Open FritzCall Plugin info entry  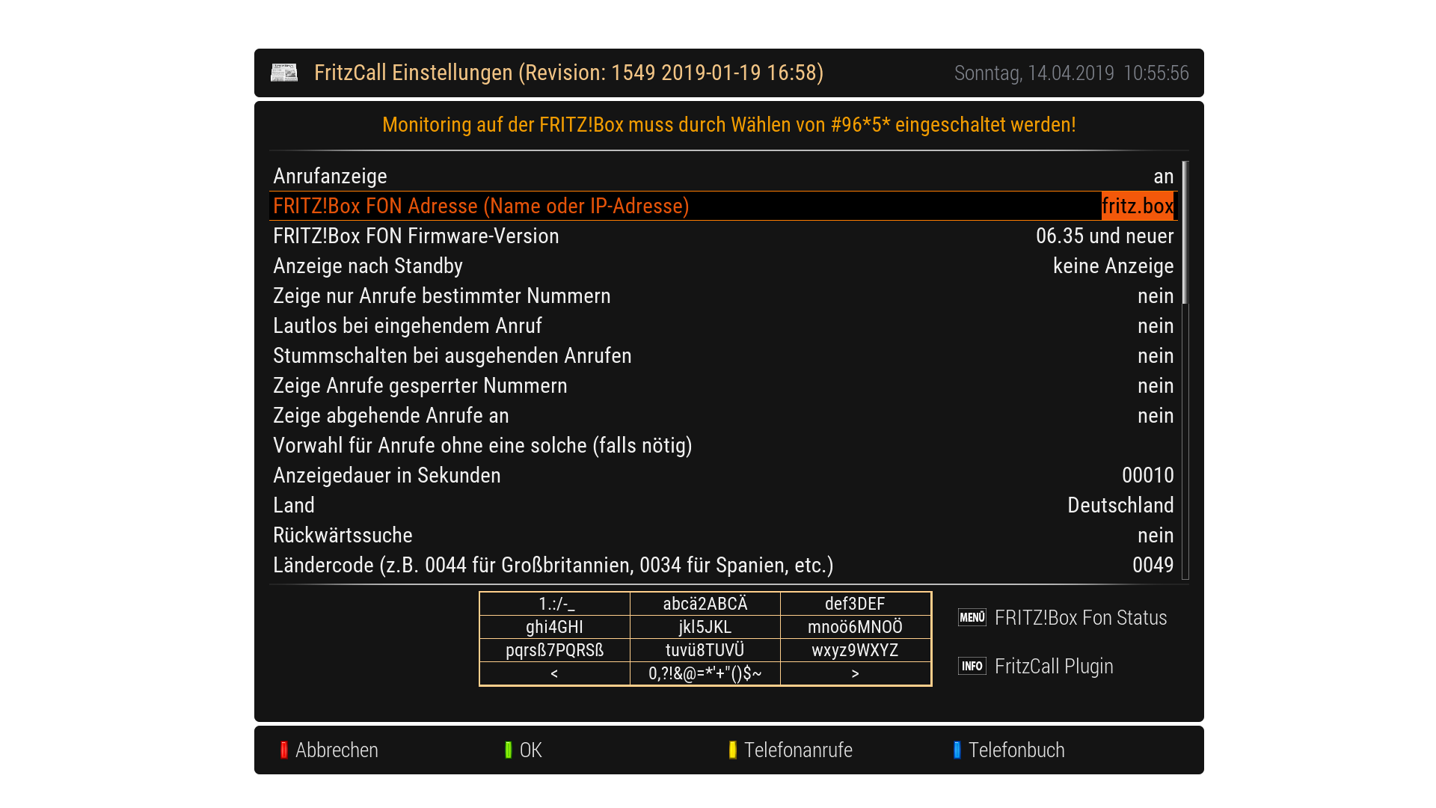[x=1053, y=667]
